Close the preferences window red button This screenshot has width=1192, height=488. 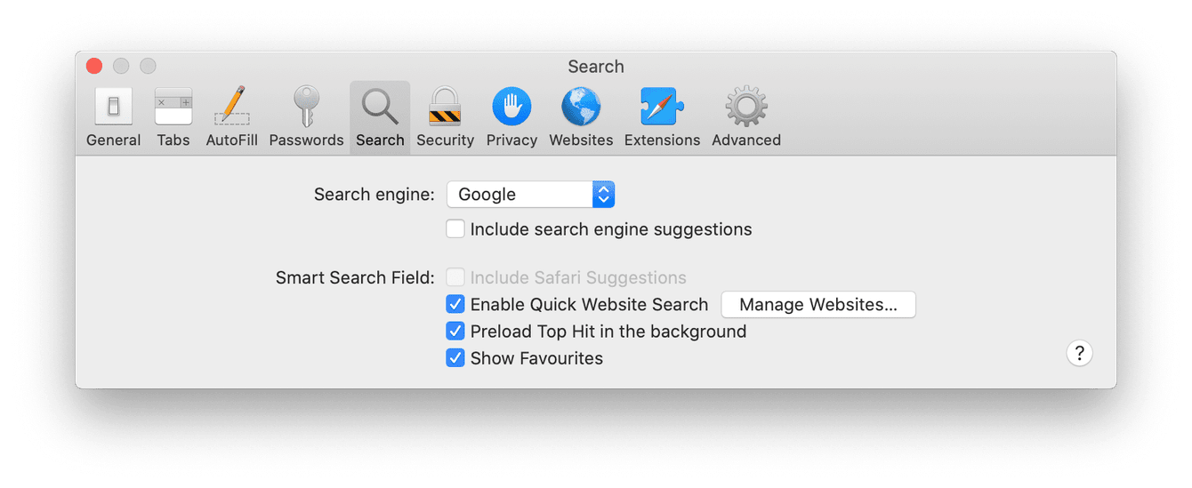click(94, 67)
